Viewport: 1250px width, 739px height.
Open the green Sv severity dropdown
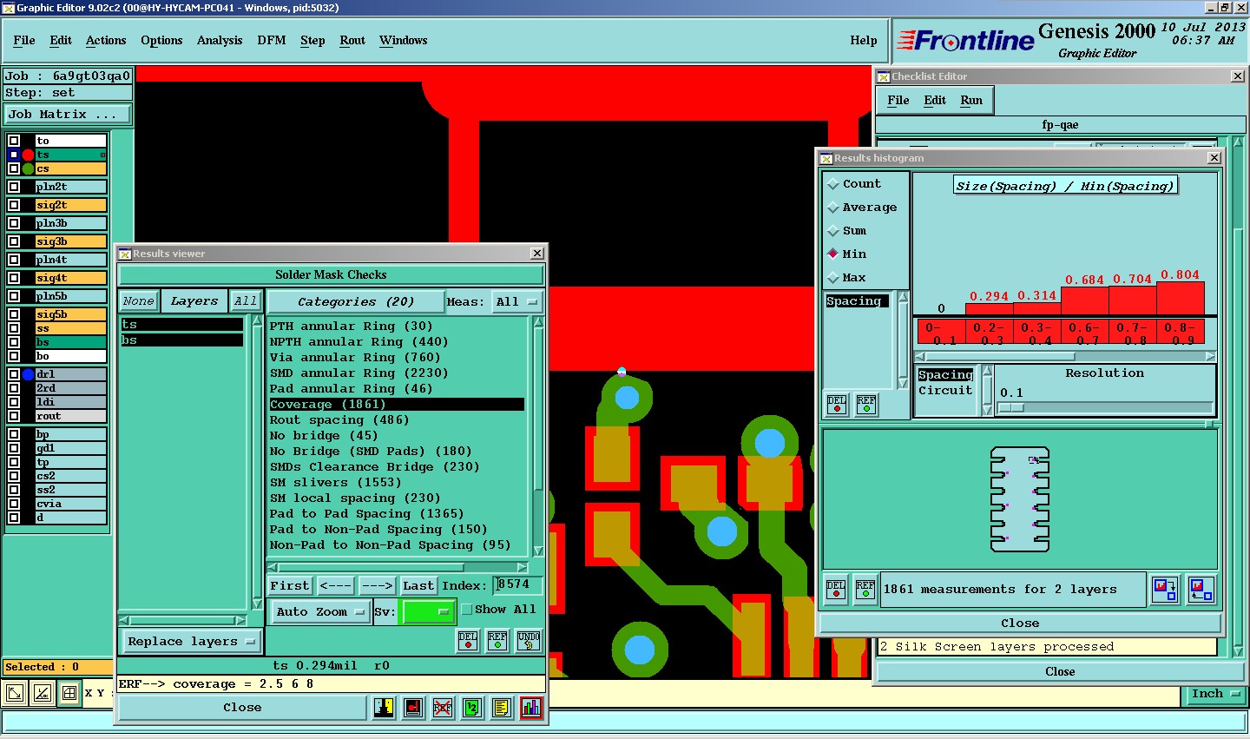(x=427, y=611)
